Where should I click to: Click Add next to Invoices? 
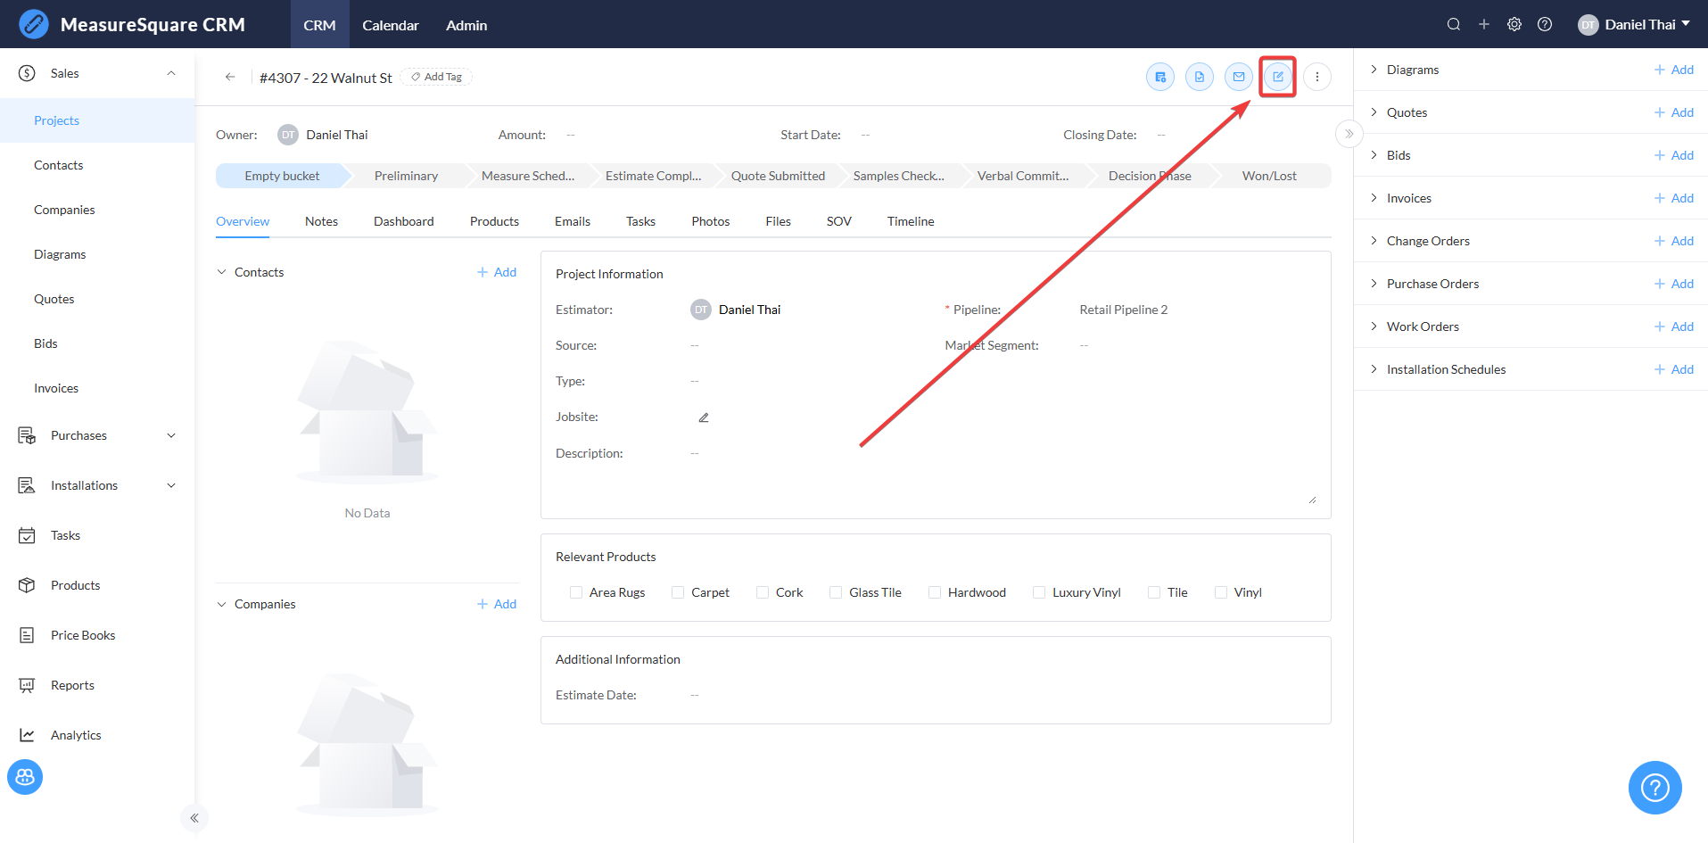point(1674,198)
